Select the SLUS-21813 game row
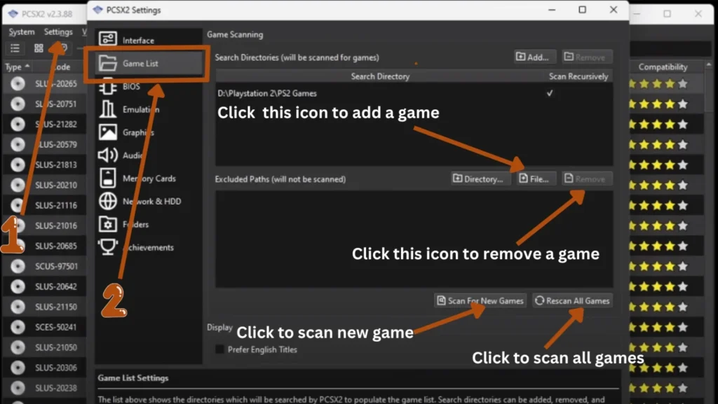The image size is (718, 404). tap(45, 165)
